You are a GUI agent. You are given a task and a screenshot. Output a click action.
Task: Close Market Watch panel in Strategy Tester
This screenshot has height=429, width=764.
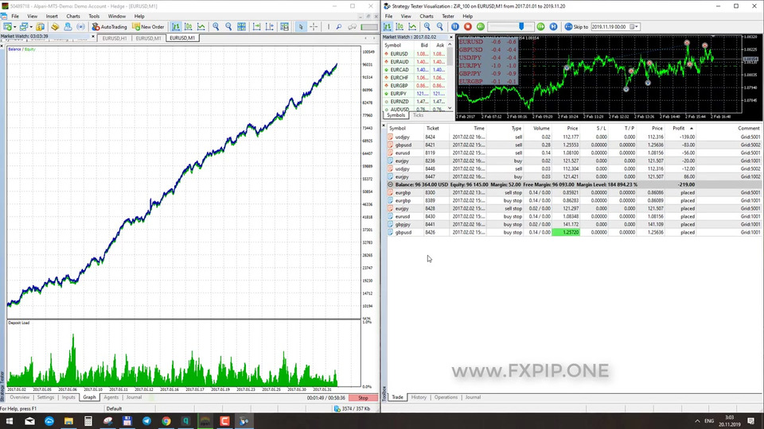[x=450, y=37]
